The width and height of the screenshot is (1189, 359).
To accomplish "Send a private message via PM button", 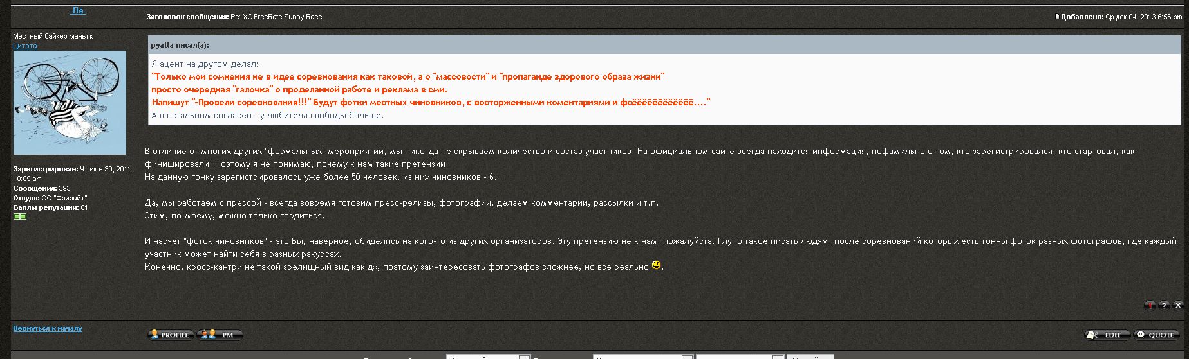I will (220, 335).
